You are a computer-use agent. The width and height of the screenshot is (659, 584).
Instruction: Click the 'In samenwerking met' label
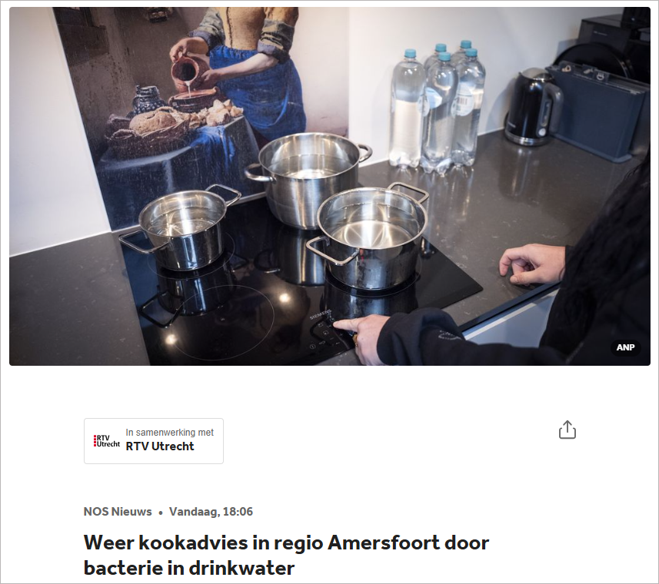[x=169, y=432]
